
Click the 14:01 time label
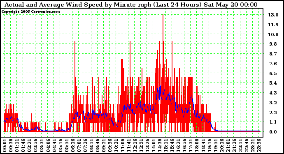154,145
